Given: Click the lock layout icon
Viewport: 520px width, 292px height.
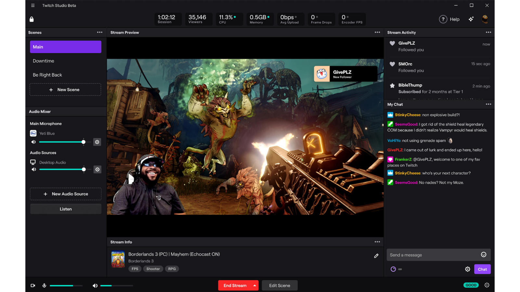Looking at the screenshot, I should pyautogui.click(x=32, y=19).
